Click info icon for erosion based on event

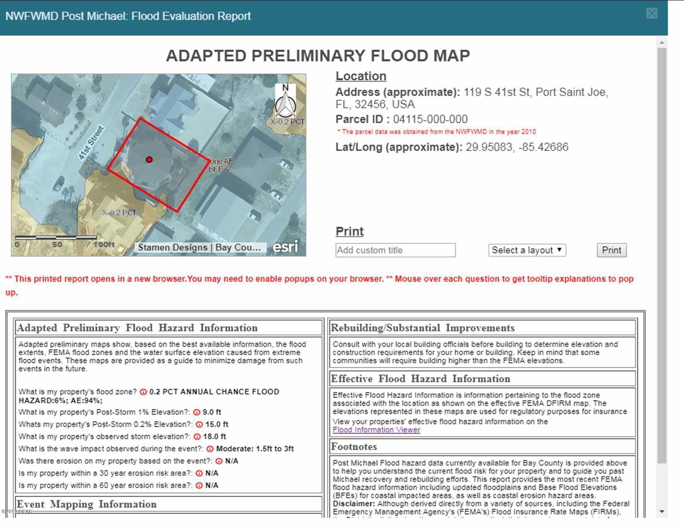(x=219, y=461)
